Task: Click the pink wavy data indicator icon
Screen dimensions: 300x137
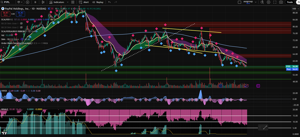Action: click(x=53, y=9)
